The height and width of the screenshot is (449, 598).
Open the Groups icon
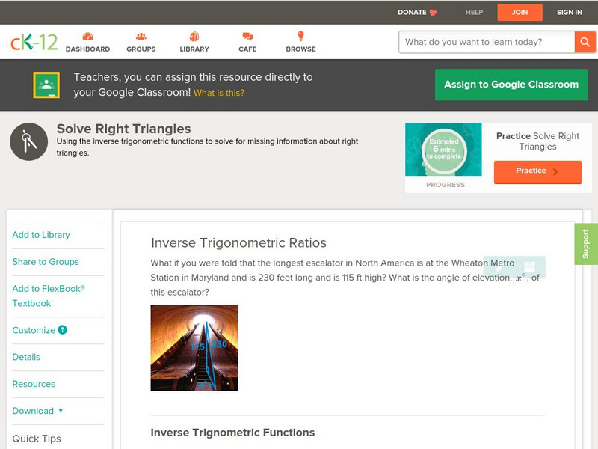pos(141,37)
